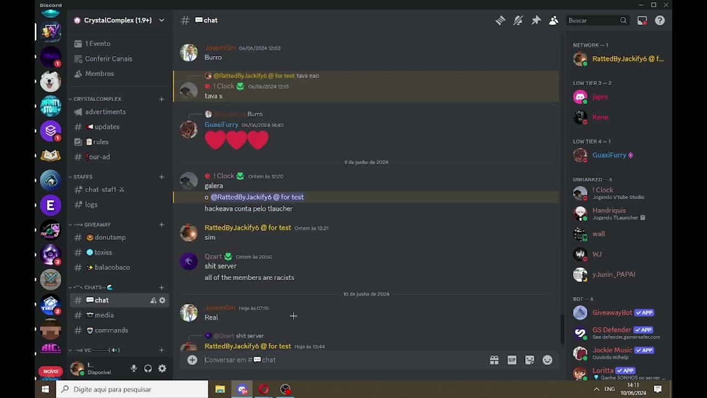
Task: Collapse the STAFFS channel category
Action: coord(83,177)
